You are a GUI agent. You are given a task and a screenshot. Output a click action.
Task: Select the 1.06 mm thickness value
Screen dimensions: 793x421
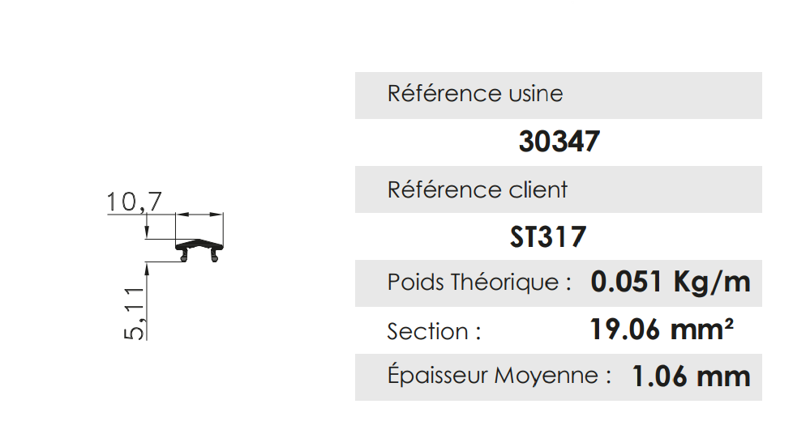pyautogui.click(x=691, y=376)
